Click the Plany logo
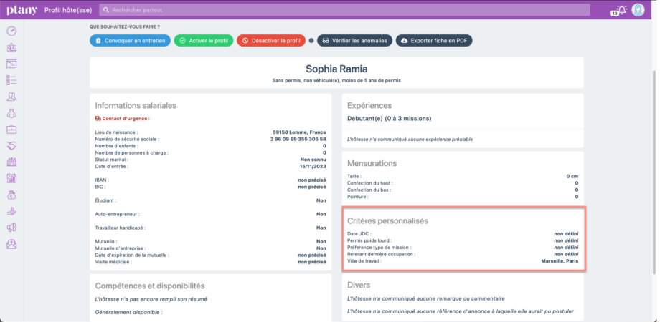The height and width of the screenshot is (322, 660). click(x=22, y=10)
